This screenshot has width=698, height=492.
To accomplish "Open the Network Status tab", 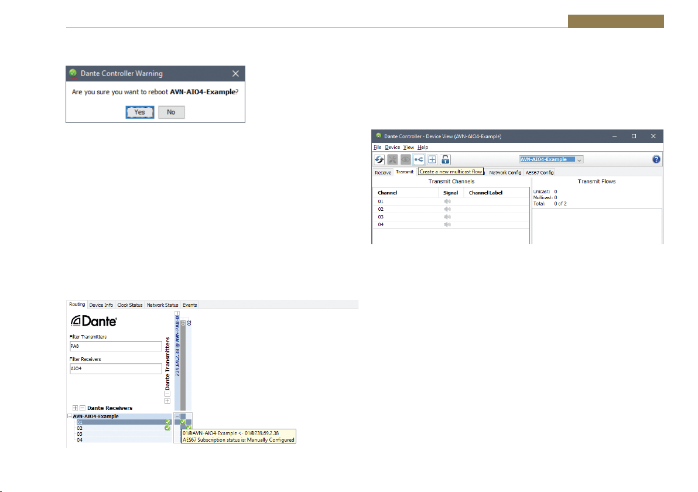I will pos(162,305).
